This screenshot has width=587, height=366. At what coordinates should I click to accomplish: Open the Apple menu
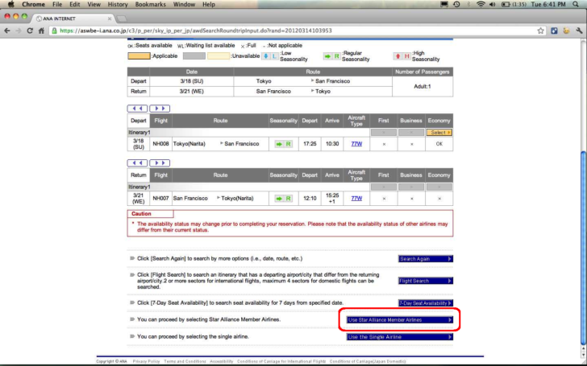pos(10,5)
